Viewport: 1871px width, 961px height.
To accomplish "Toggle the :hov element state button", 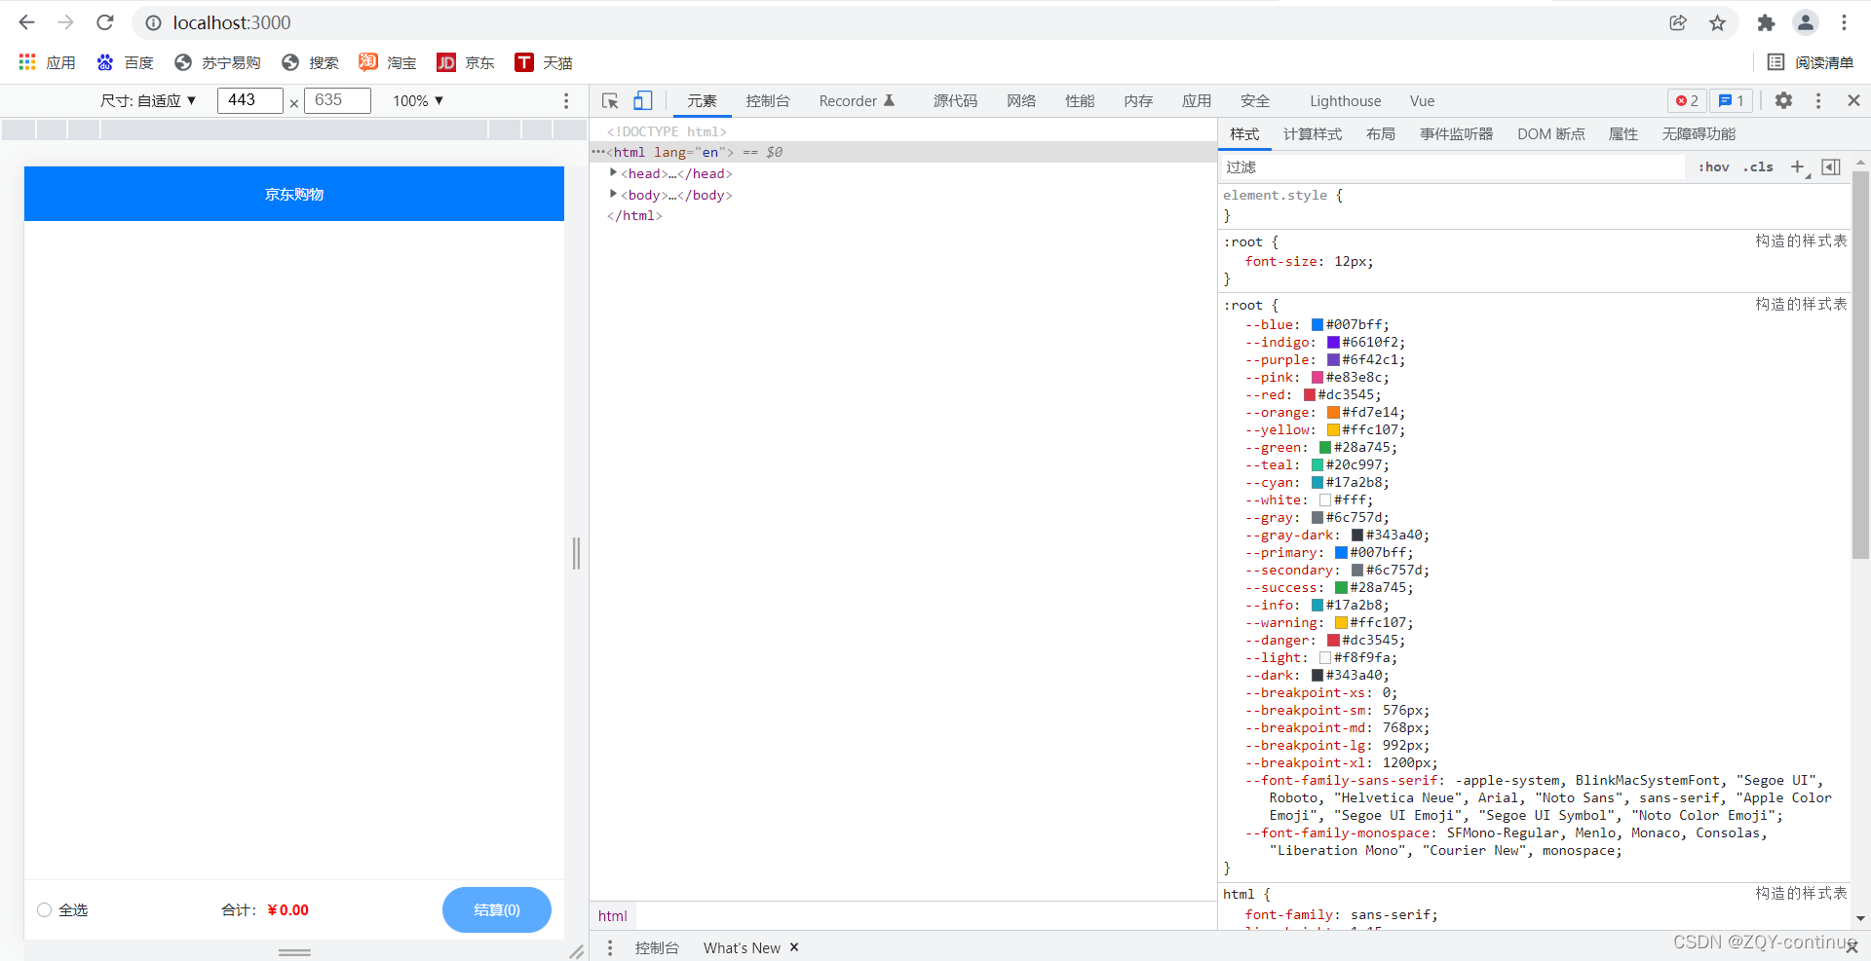I will [1713, 167].
